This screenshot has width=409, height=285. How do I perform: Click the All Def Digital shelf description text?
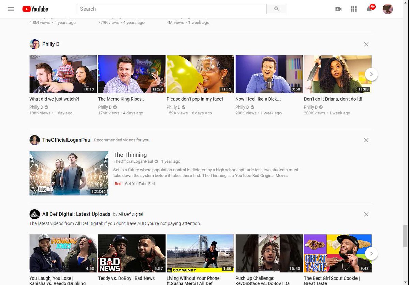point(115,223)
